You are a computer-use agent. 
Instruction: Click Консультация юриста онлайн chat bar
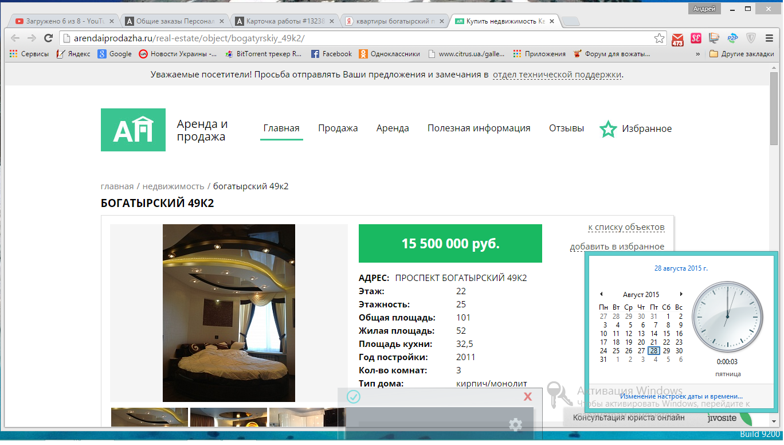pos(629,417)
